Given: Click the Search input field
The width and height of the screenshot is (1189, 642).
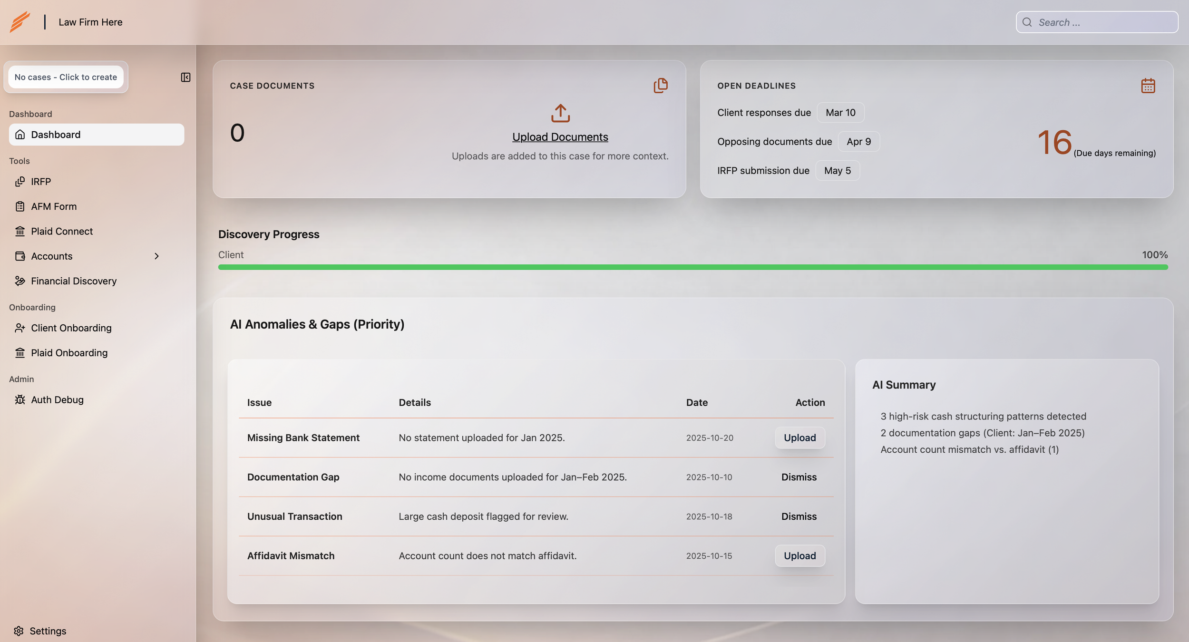Looking at the screenshot, I should (x=1103, y=22).
